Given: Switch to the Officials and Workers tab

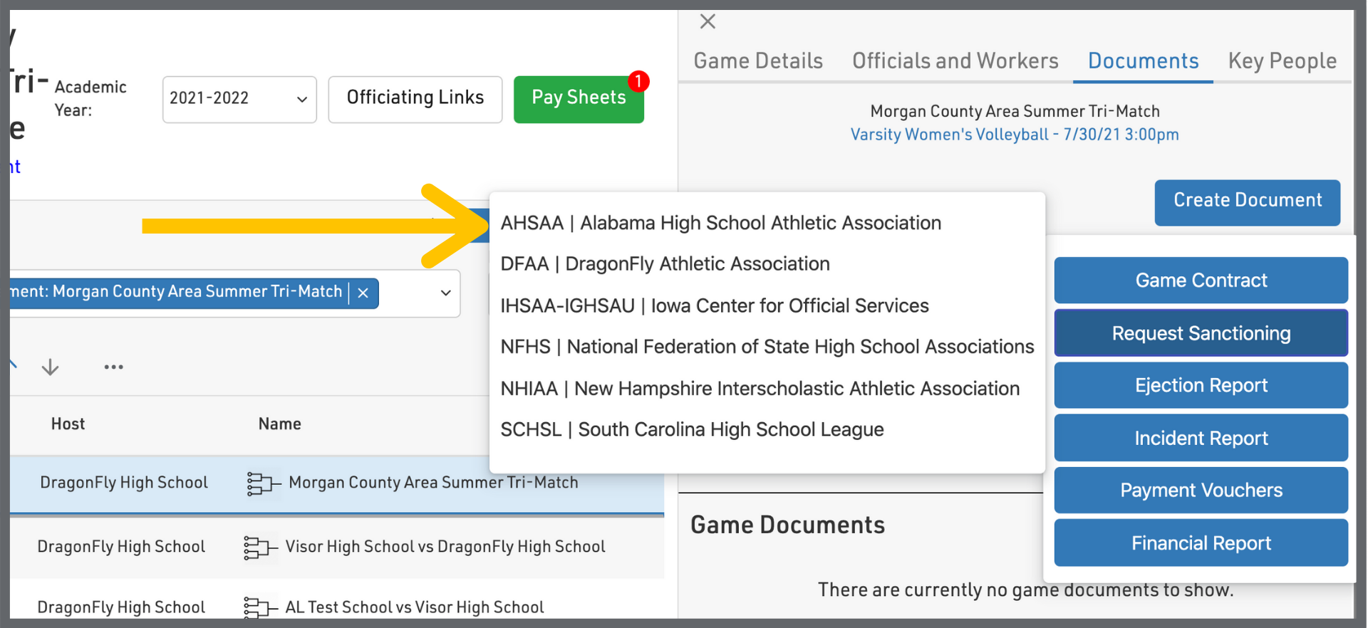Looking at the screenshot, I should point(955,61).
